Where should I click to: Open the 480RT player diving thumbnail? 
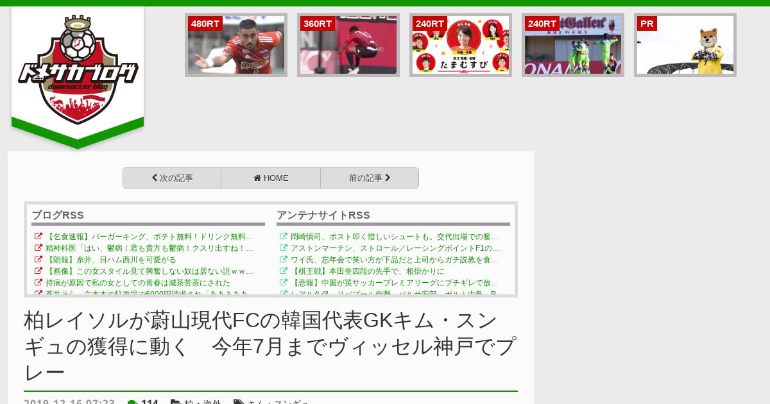click(x=236, y=45)
